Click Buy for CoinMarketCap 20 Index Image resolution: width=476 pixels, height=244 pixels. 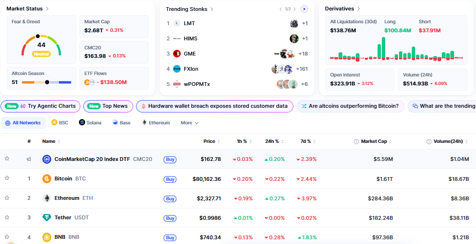click(170, 160)
